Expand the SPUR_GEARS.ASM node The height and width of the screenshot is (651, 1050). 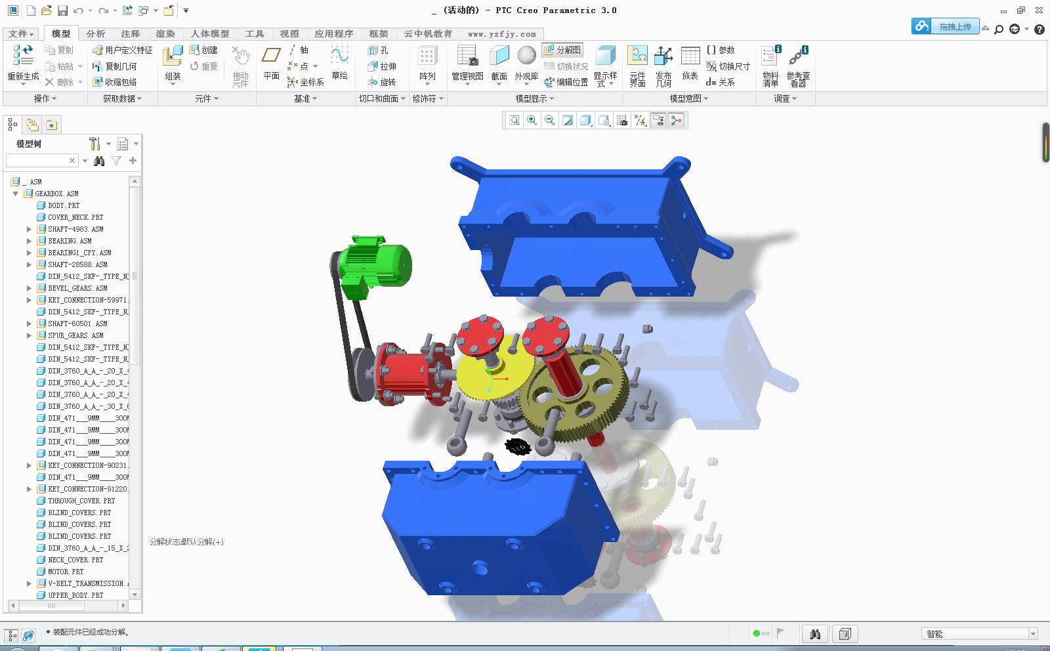(29, 335)
